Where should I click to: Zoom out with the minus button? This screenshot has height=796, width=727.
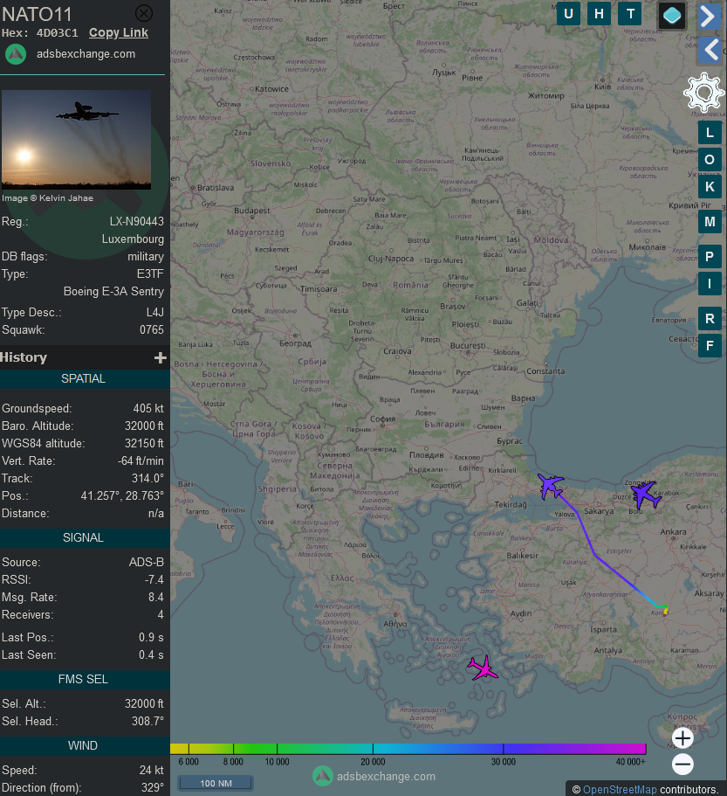tap(682, 764)
